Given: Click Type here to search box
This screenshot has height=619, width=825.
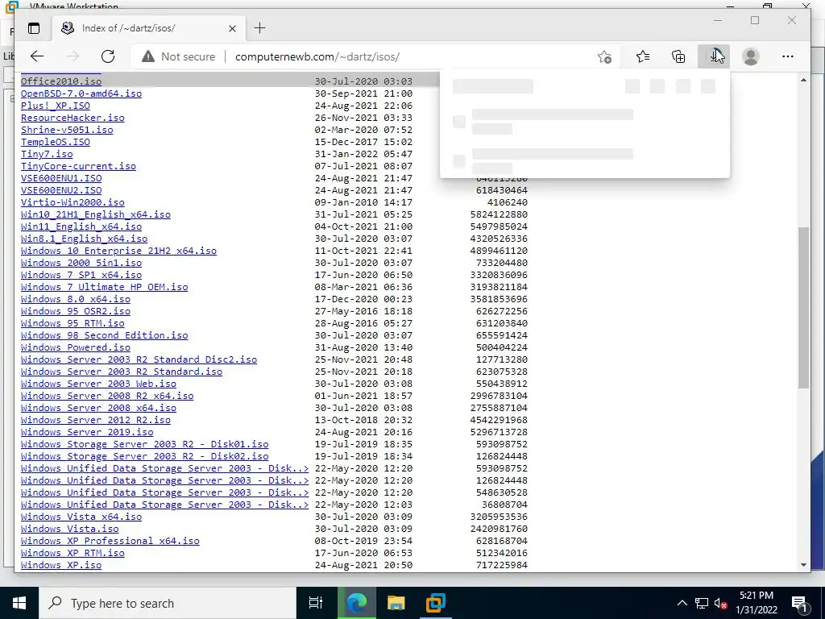Looking at the screenshot, I should 168,603.
